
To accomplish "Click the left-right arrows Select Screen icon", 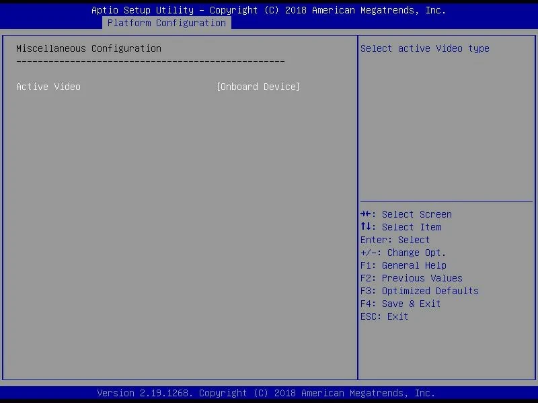I will click(367, 214).
